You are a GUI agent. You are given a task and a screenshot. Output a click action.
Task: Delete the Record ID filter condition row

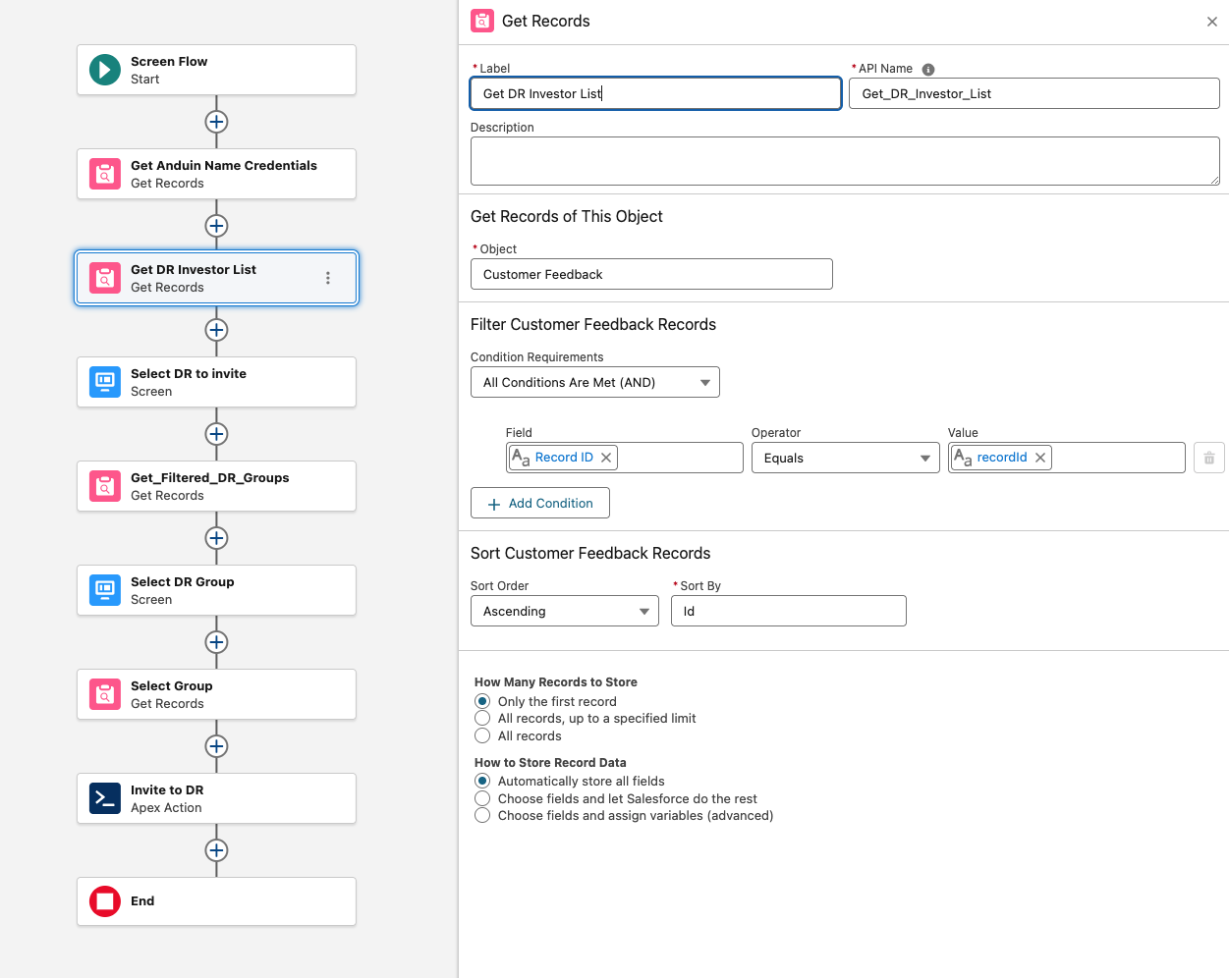[1208, 459]
